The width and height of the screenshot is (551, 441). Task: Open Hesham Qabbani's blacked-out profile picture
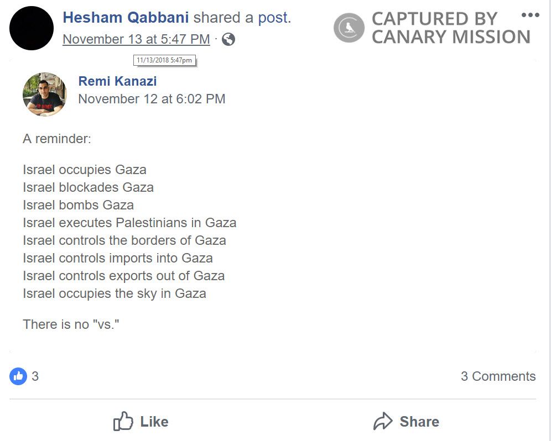pyautogui.click(x=31, y=28)
